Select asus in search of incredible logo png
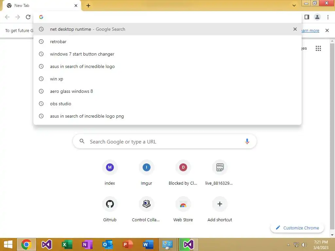The image size is (335, 251). point(167,116)
